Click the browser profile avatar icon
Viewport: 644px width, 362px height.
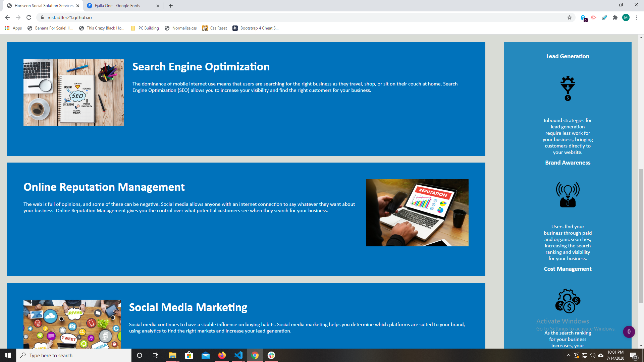pos(626,17)
